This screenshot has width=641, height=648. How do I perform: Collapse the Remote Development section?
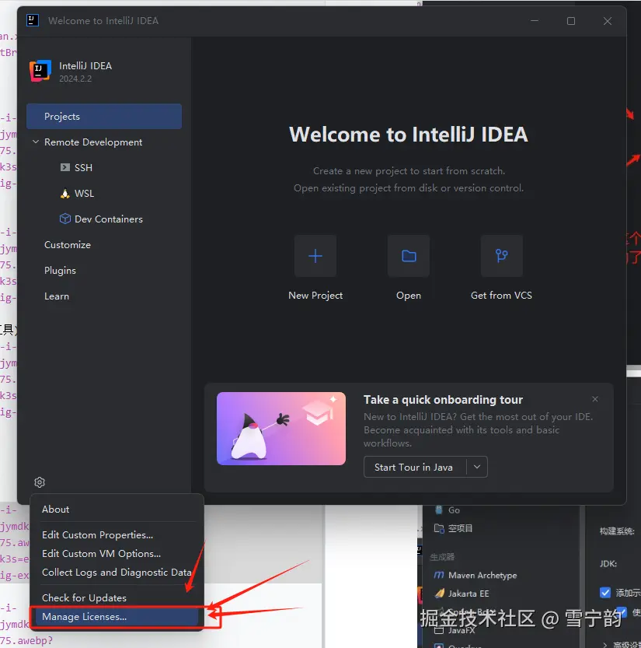tap(36, 142)
